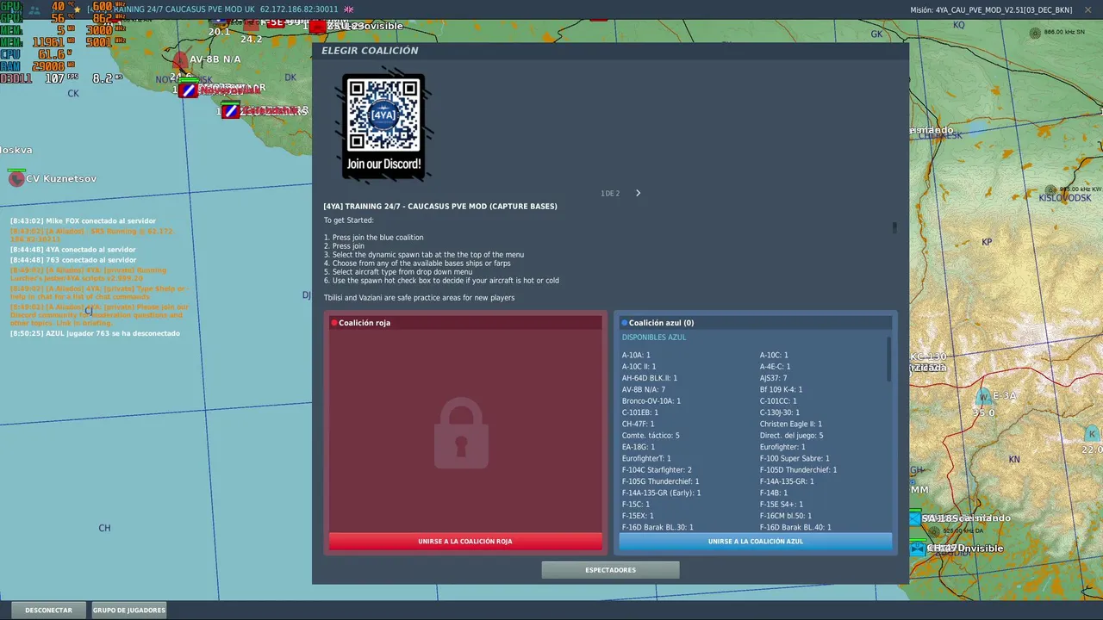Screen dimensions: 1103x620
Task: Close the window with the X icon
Action: coord(1087,9)
